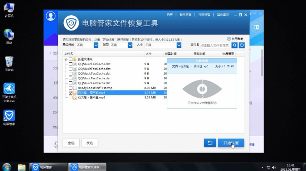Click the 文件名 search input field
Viewport: 306px width, 171px height.
pos(216,45)
